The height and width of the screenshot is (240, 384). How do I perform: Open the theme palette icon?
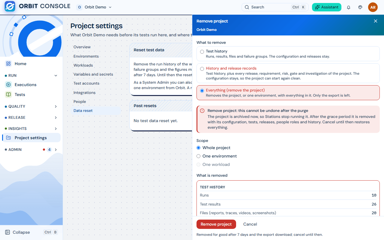[361, 7]
